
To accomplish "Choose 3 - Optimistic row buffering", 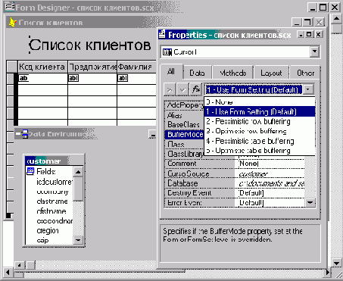I will tap(260, 131).
